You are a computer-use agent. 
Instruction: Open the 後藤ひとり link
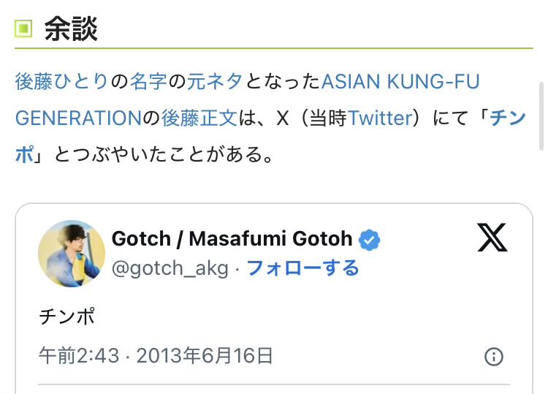pyautogui.click(x=61, y=81)
